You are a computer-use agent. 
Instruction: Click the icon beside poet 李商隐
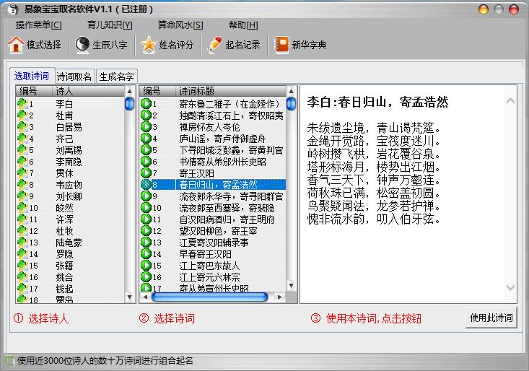tap(22, 161)
